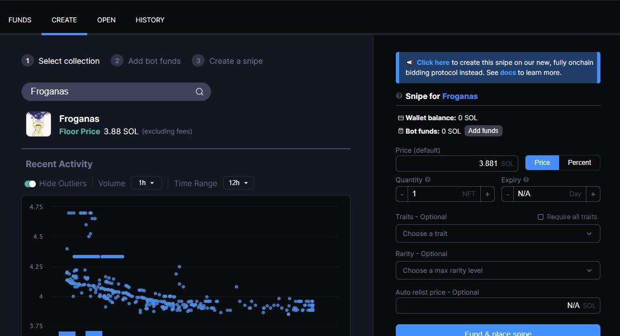Click the search magnifier icon in the collection search bar
This screenshot has height=336, width=620.
(x=200, y=92)
